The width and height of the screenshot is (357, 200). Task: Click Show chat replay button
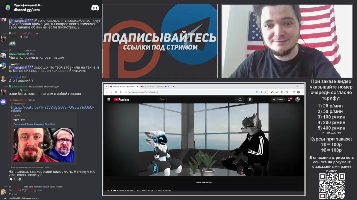point(204,182)
